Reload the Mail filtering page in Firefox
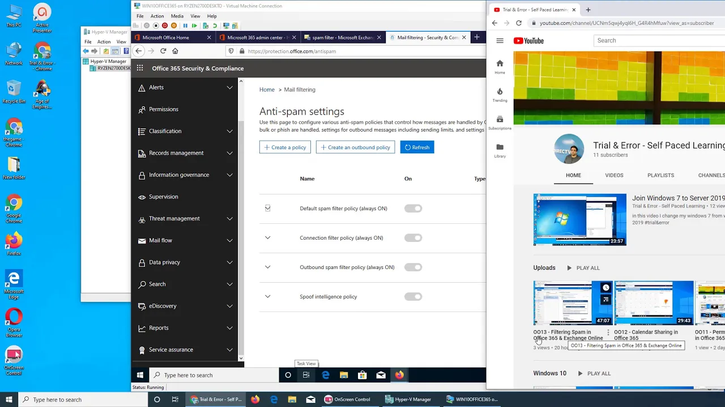Image resolution: width=725 pixels, height=407 pixels. click(163, 51)
